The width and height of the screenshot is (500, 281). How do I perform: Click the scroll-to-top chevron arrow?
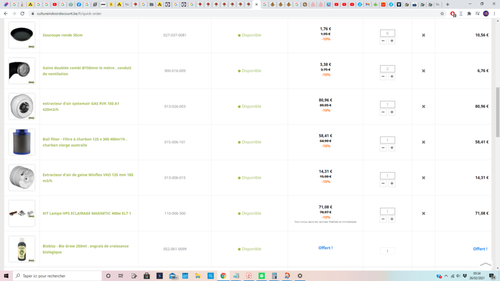click(485, 264)
